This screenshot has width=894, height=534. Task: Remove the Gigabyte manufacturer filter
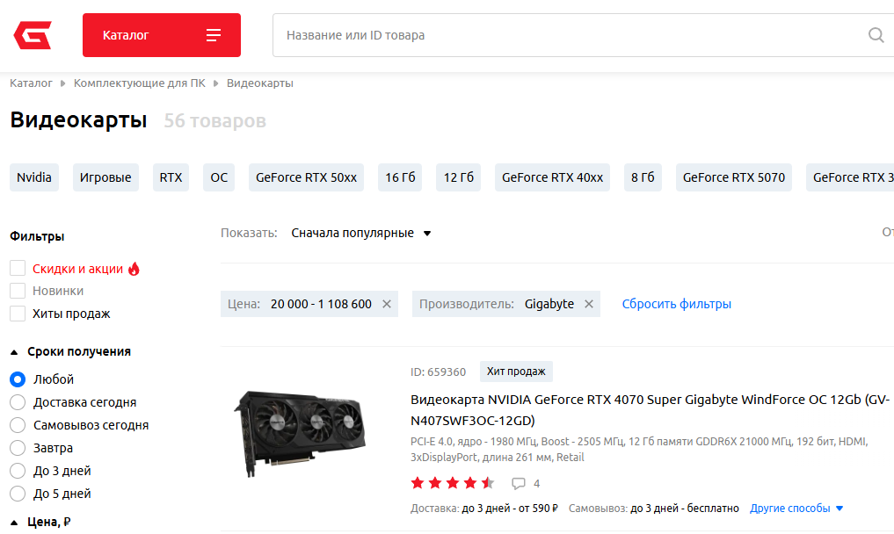[x=589, y=305]
